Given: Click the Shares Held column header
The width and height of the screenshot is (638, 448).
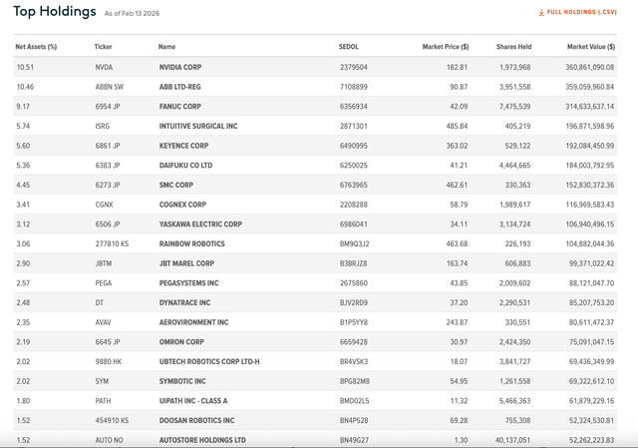Looking at the screenshot, I should point(514,47).
